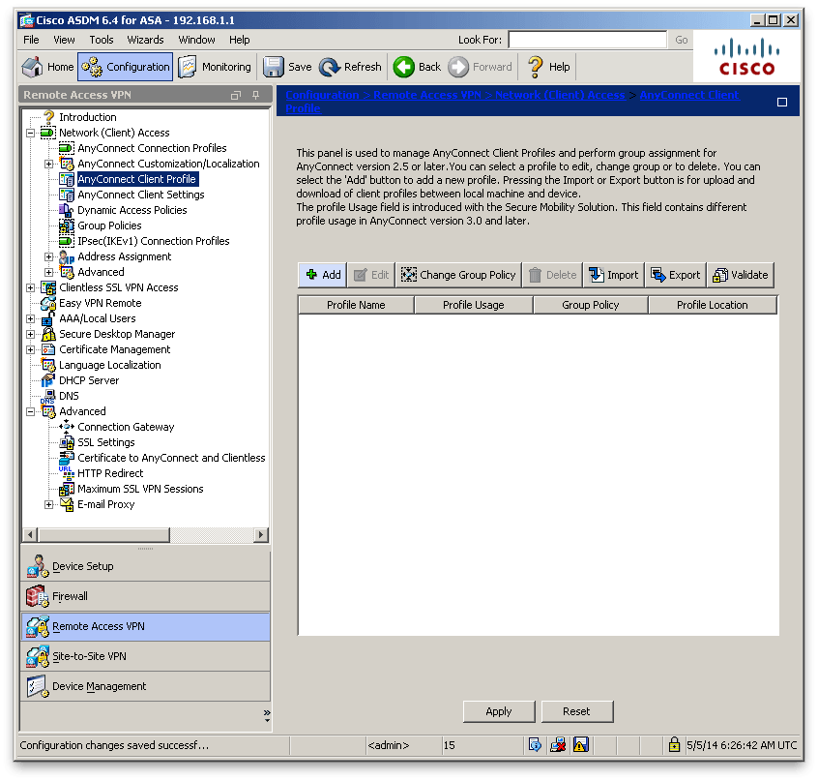
Task: Open the View menu
Action: [x=64, y=40]
